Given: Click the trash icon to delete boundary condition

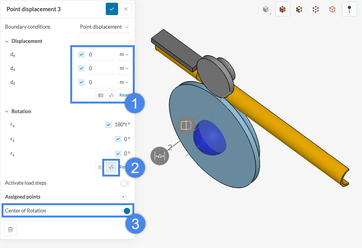Looking at the screenshot, I should 10,229.
